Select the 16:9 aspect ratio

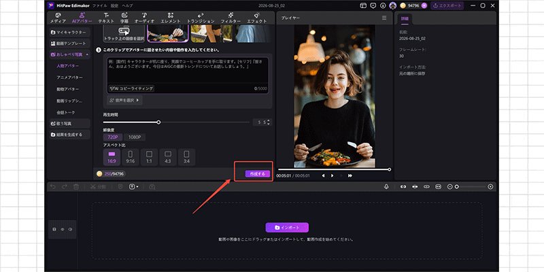(x=112, y=157)
